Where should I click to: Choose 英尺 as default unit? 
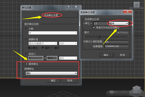(43, 48)
